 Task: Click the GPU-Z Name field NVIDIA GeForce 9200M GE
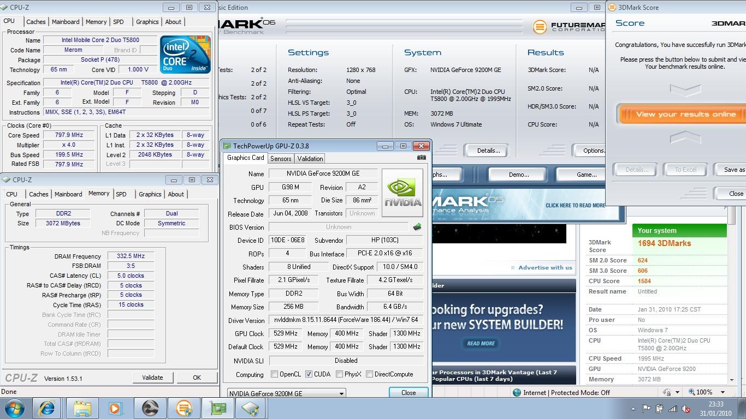[323, 173]
